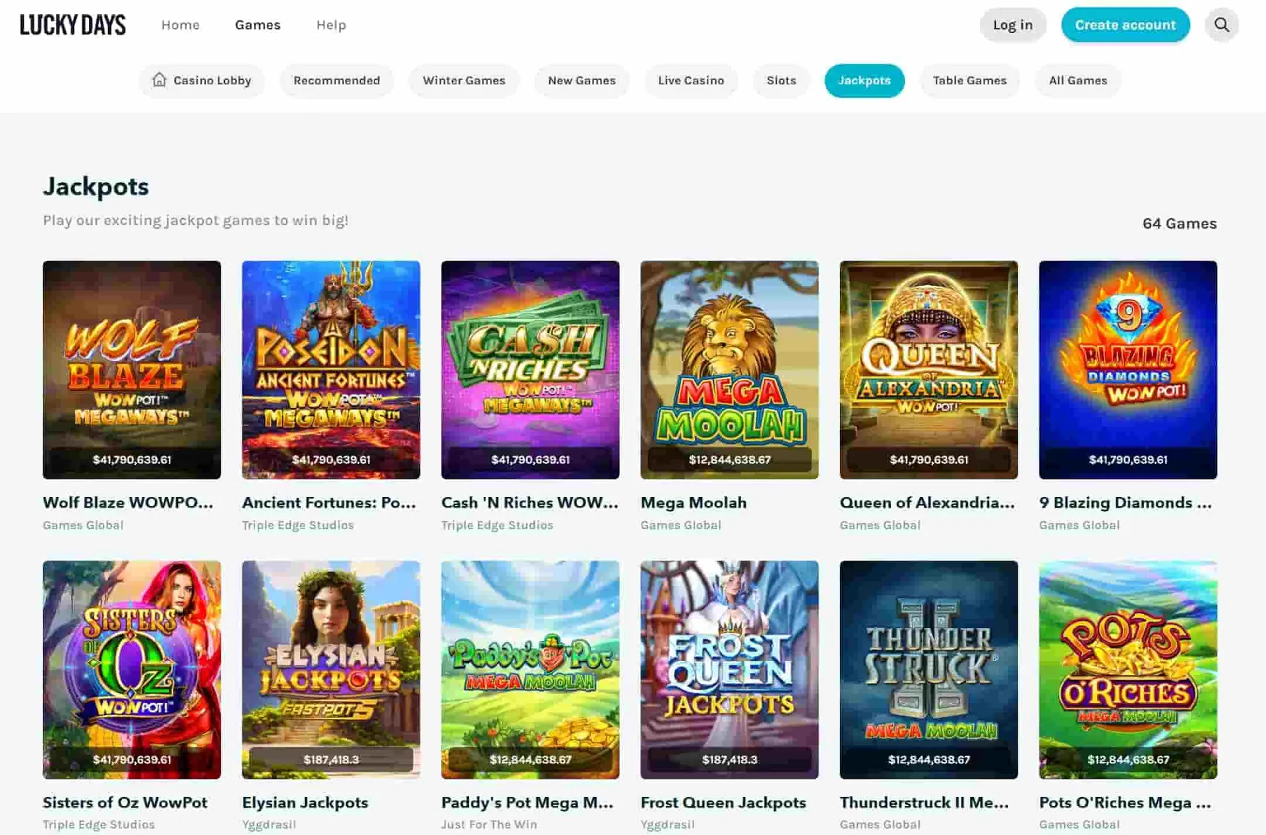Open the Mega Moolah lion thumbnail
This screenshot has width=1266, height=835.
coord(729,370)
